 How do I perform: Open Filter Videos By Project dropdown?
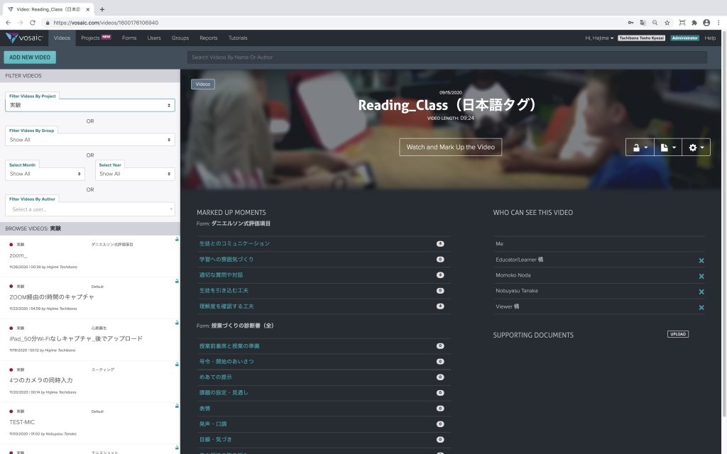(x=90, y=105)
